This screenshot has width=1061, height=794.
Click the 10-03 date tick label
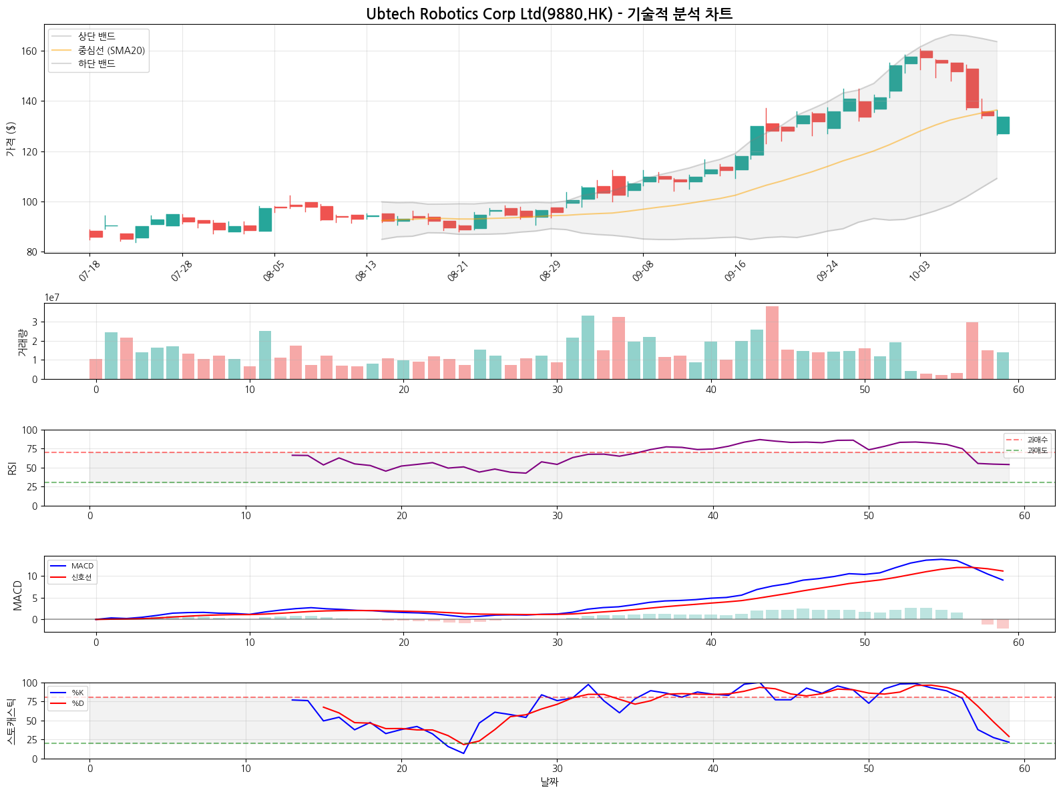[919, 271]
